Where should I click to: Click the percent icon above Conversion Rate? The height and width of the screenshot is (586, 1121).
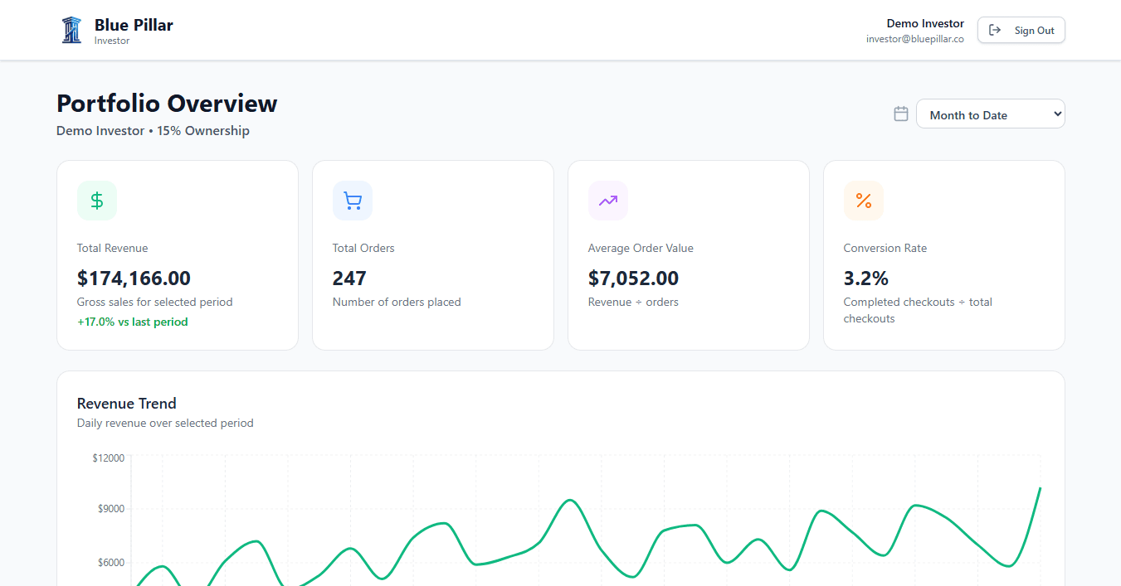pos(864,200)
